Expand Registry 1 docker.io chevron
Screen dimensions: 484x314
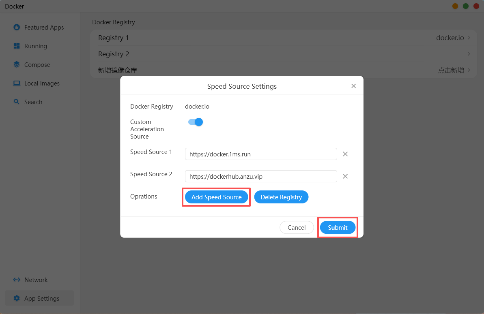pyautogui.click(x=469, y=38)
